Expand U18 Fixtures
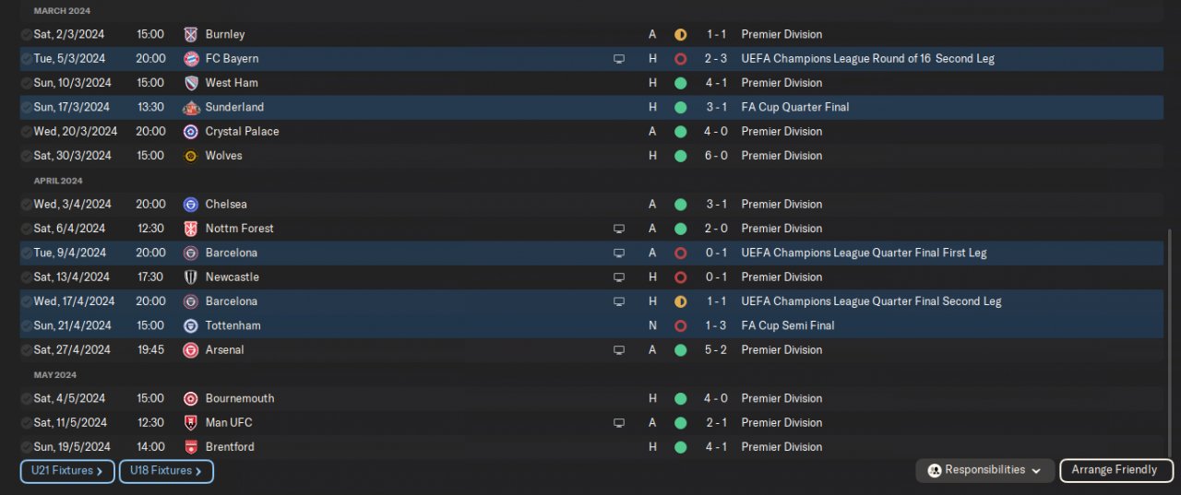Screen dimensions: 1181x495 166,471
